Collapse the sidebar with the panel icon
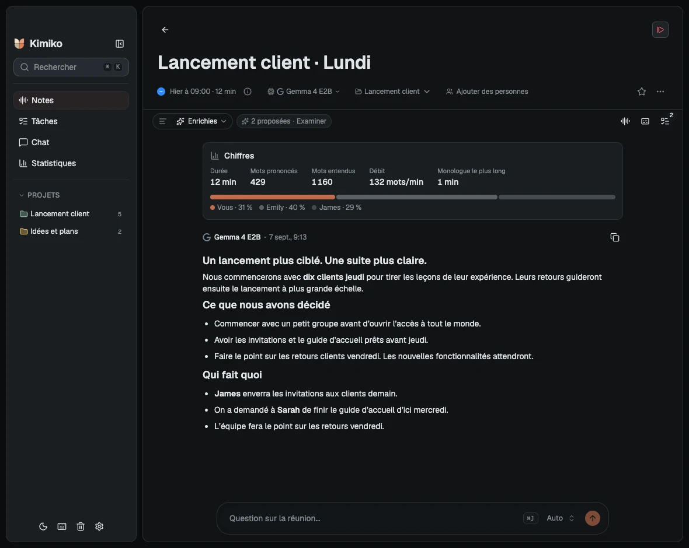689x548 pixels. (120, 44)
